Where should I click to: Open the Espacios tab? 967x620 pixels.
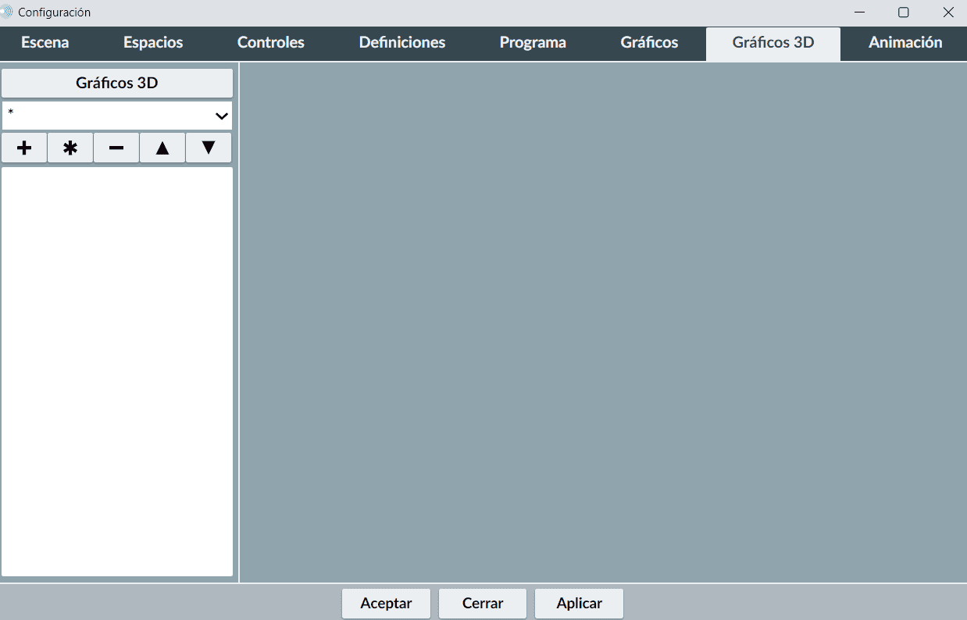point(153,43)
